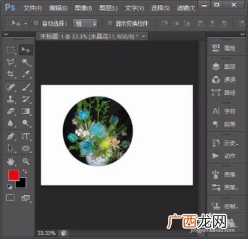The image size is (248, 239).
Task: Select the Move tool in toolbox
Action: (x=26, y=50)
